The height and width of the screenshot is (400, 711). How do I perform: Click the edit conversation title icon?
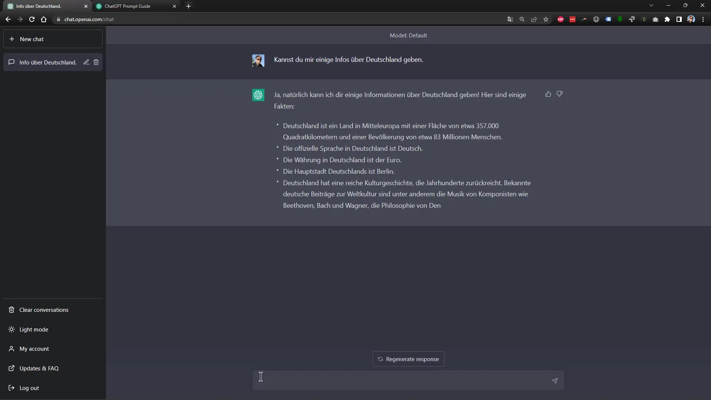(86, 62)
